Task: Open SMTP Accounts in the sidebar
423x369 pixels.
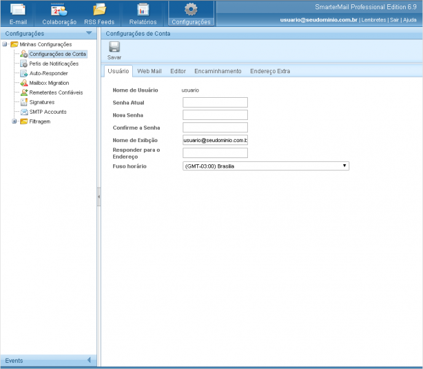Action: point(47,112)
